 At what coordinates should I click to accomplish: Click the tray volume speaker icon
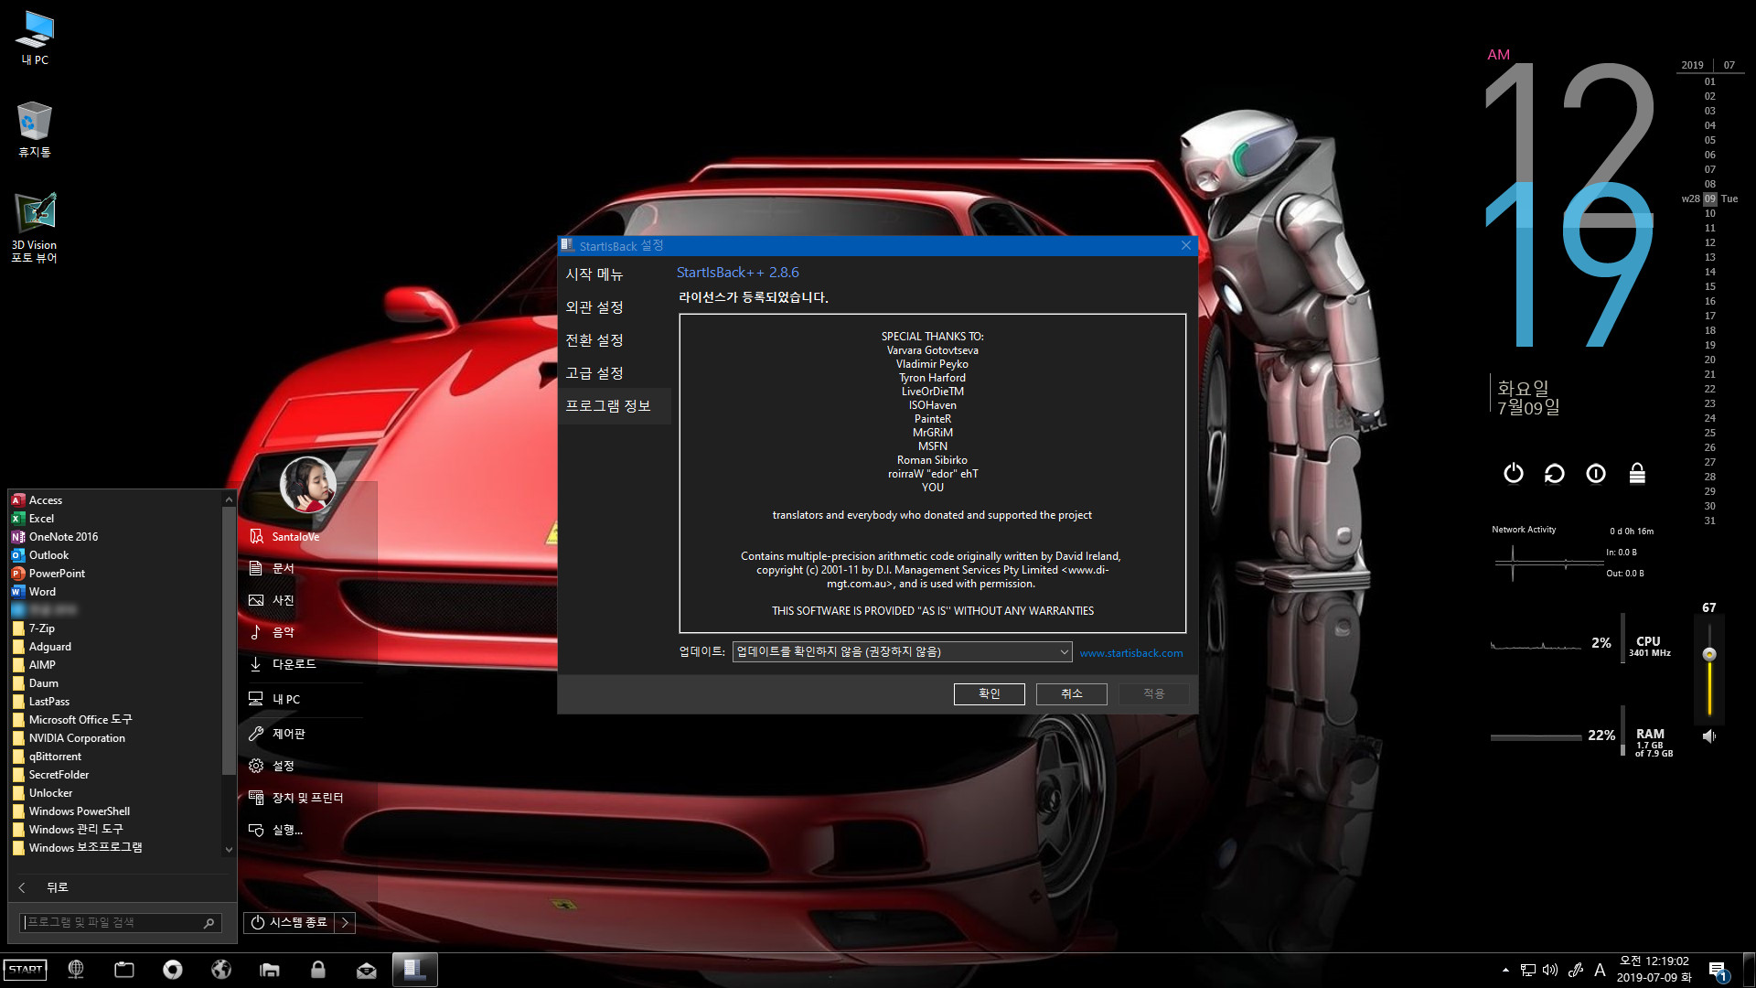(x=1550, y=970)
